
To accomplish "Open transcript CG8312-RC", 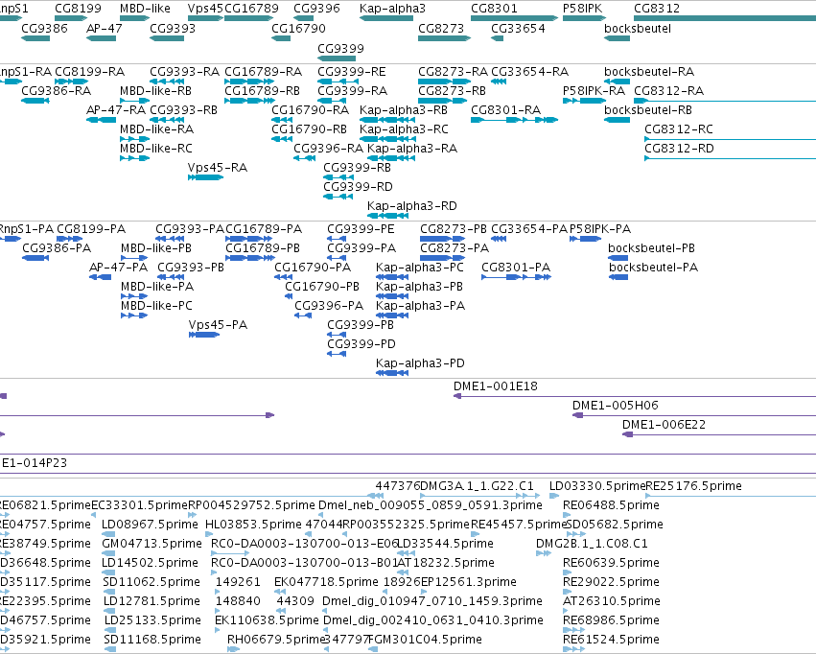I will 679,129.
